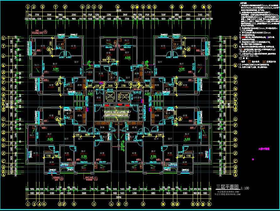
Task: Click left-side axis bubble C
Action: pos(3,161)
